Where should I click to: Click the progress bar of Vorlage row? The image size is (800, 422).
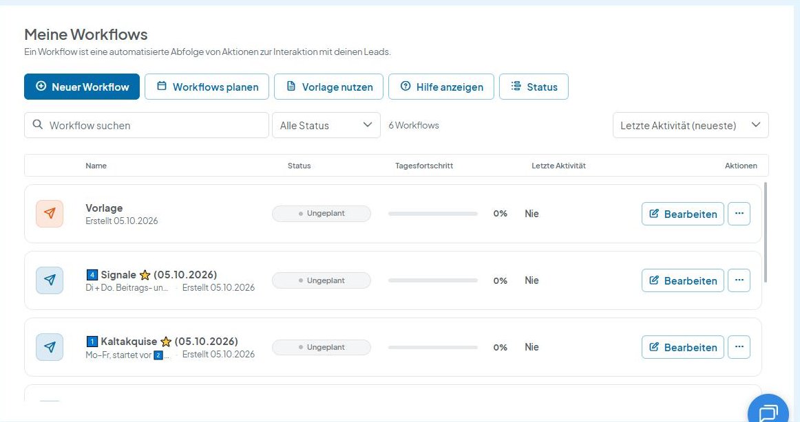tap(432, 214)
